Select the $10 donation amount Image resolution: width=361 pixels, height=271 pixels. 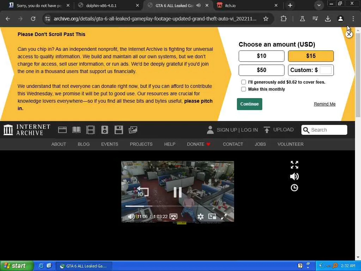[x=262, y=56]
